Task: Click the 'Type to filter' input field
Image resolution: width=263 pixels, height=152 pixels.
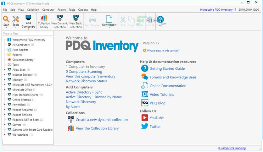Action: pyautogui.click(x=28, y=34)
